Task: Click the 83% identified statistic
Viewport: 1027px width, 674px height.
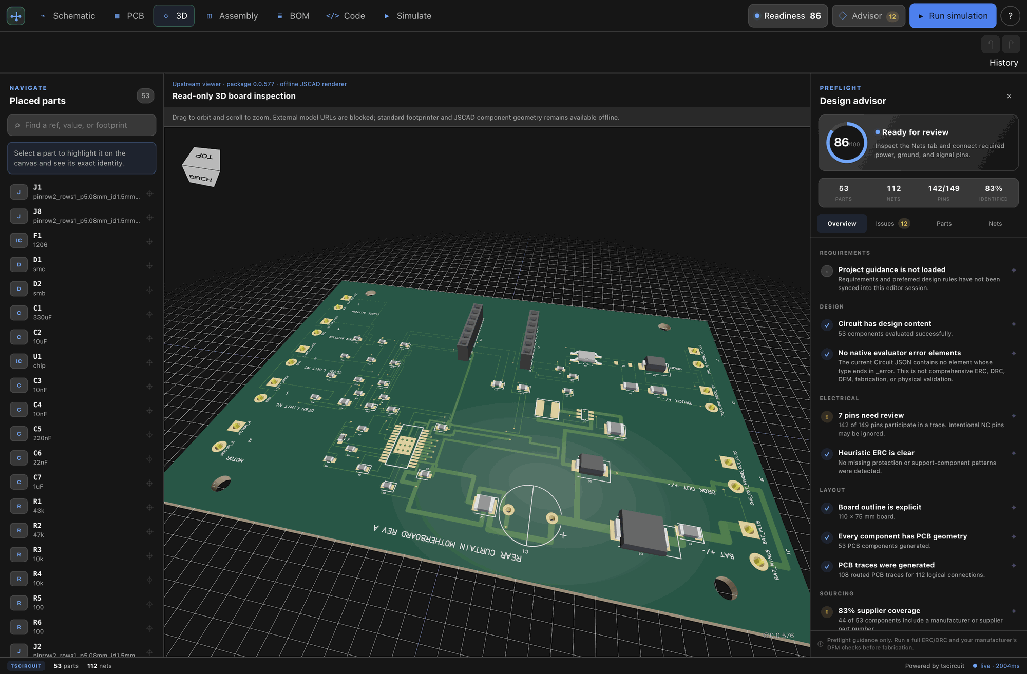Action: pyautogui.click(x=993, y=192)
